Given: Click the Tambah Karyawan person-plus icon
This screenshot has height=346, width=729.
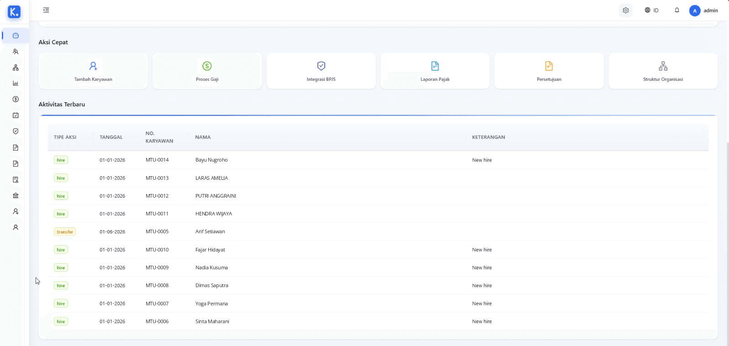Looking at the screenshot, I should click(93, 66).
